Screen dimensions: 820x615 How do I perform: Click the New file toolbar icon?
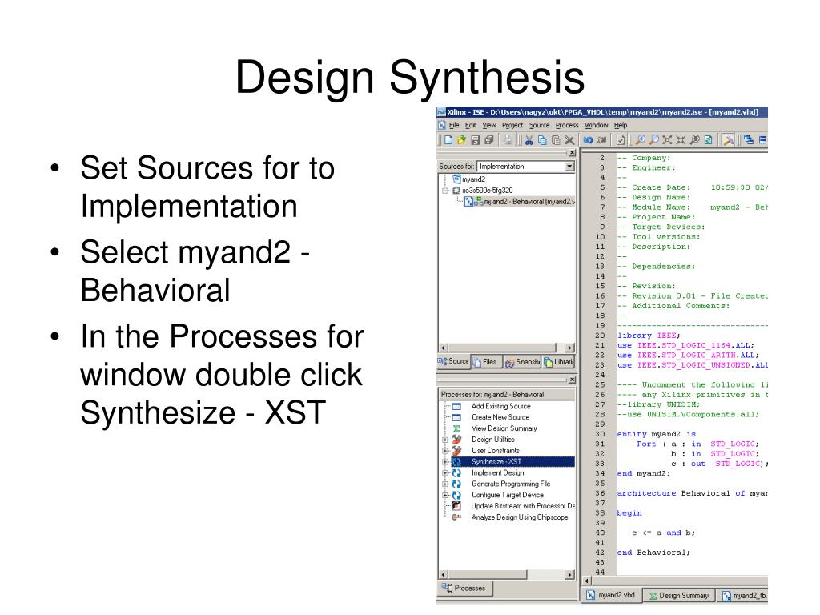tap(448, 139)
